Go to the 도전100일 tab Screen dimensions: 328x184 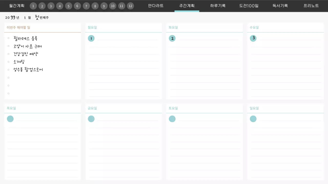pyautogui.click(x=249, y=6)
